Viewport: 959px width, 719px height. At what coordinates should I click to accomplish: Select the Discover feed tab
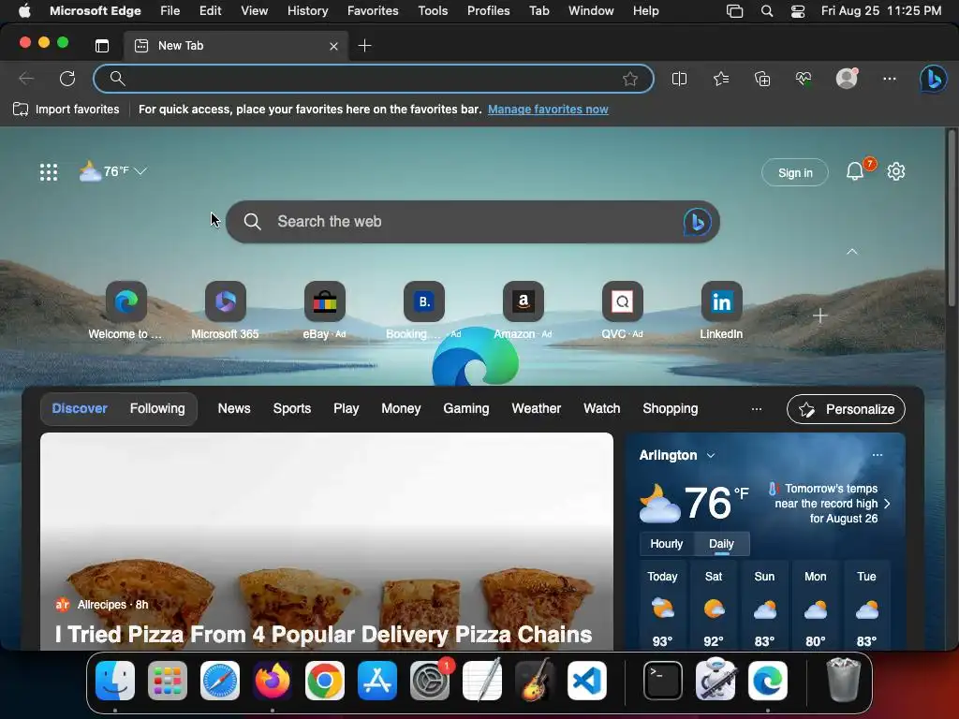coord(80,408)
